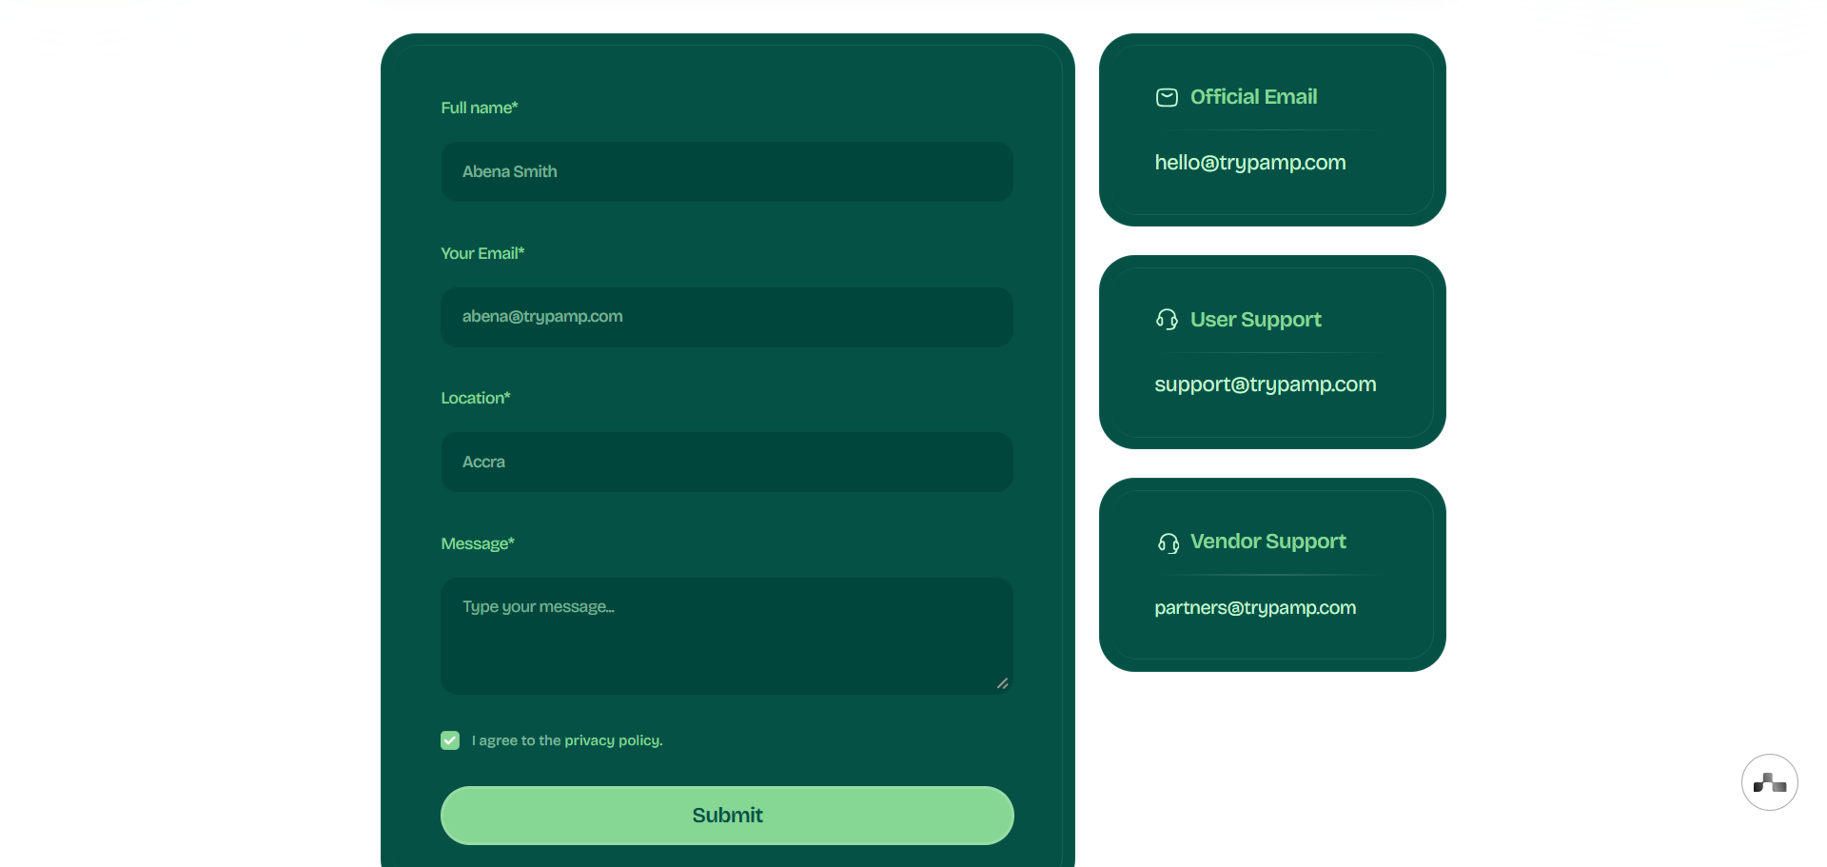
Task: Toggle the privacy policy agreement checkbox
Action: click(x=450, y=740)
